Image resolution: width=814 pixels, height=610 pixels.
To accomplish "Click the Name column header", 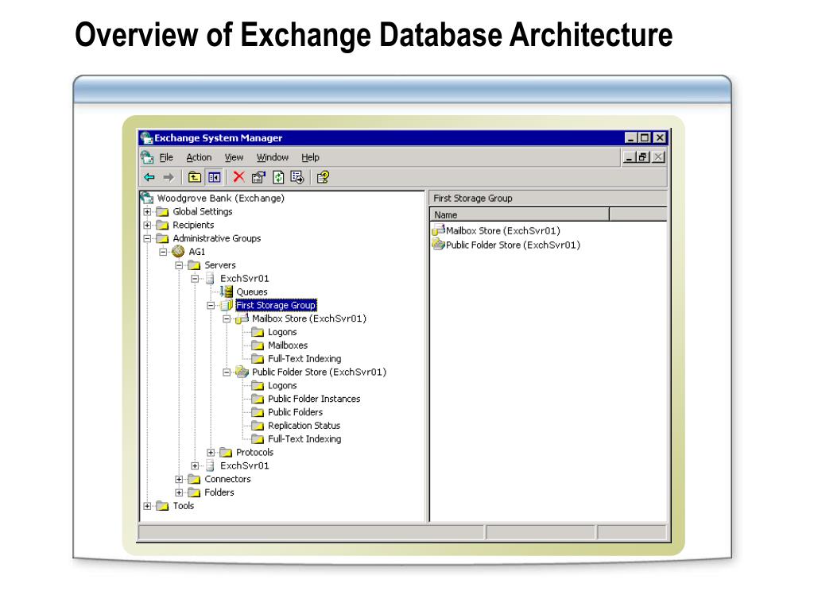I will pos(520,214).
